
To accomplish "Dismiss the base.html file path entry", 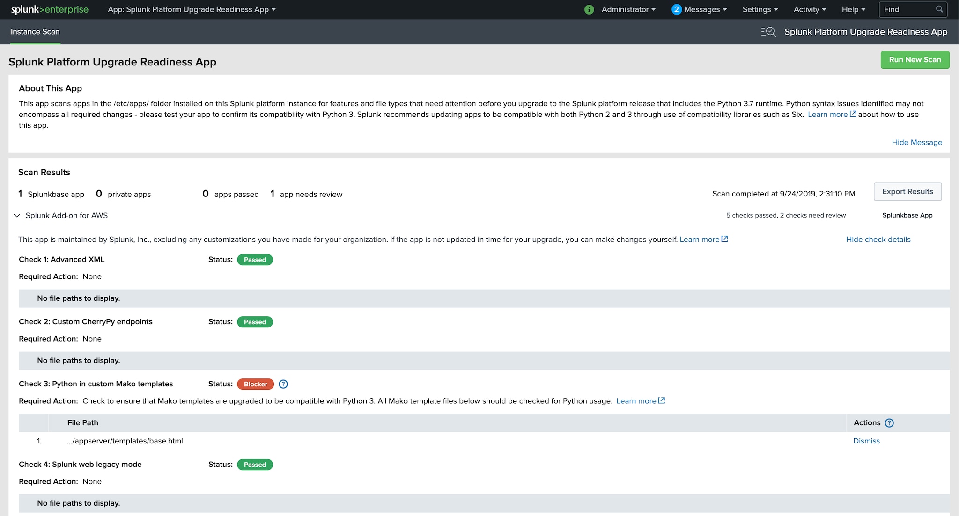I will tap(866, 441).
